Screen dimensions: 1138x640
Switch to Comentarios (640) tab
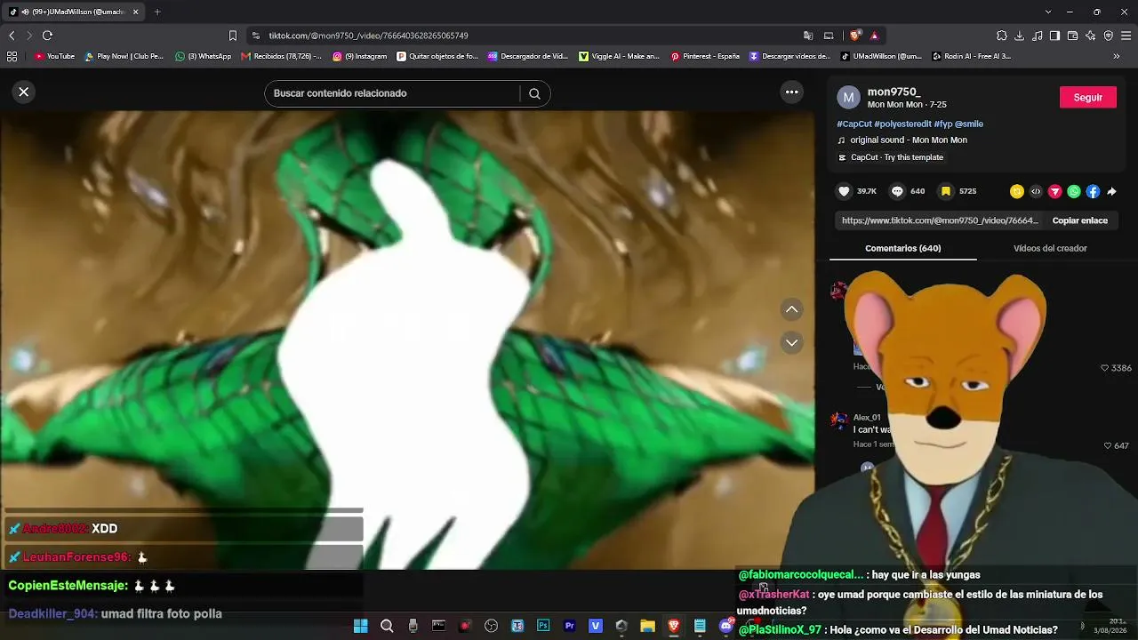coord(902,248)
